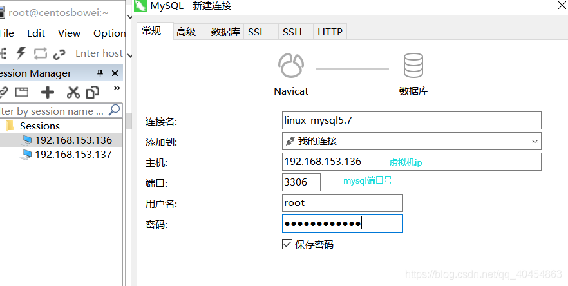Click the Session Manager scrollbar

point(129,121)
